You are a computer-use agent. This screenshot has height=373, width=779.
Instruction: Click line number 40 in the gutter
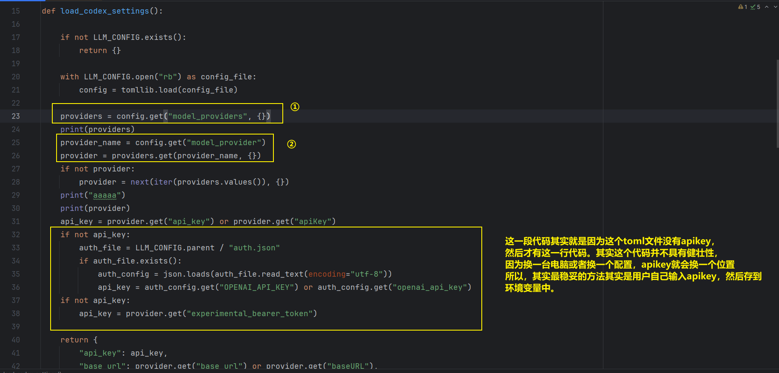tap(16, 340)
